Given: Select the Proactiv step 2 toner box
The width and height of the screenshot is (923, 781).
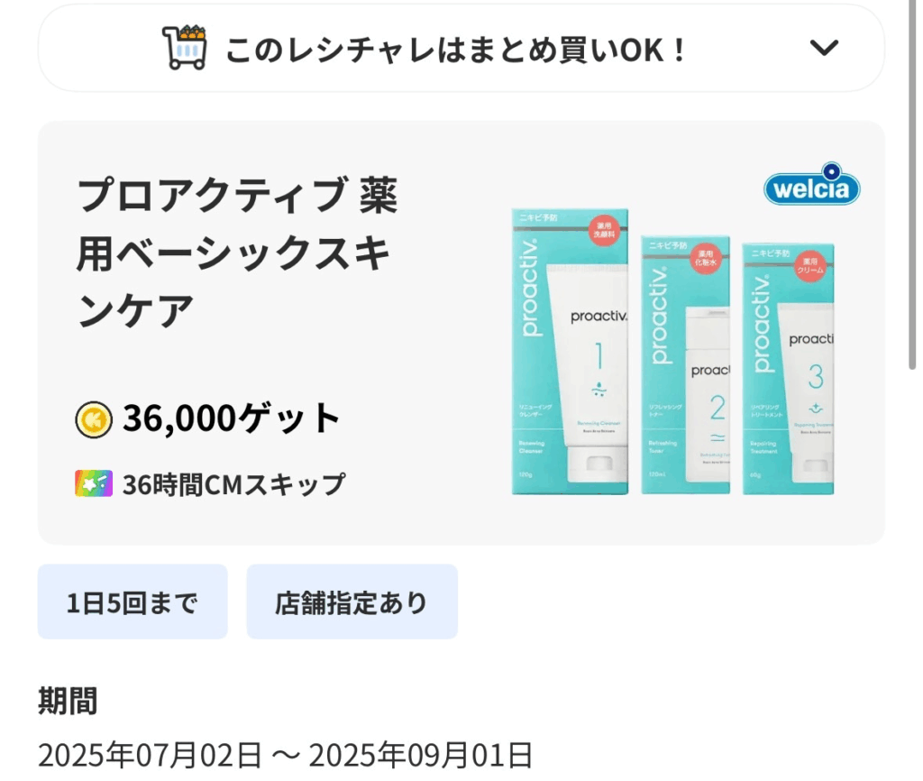Looking at the screenshot, I should click(685, 364).
